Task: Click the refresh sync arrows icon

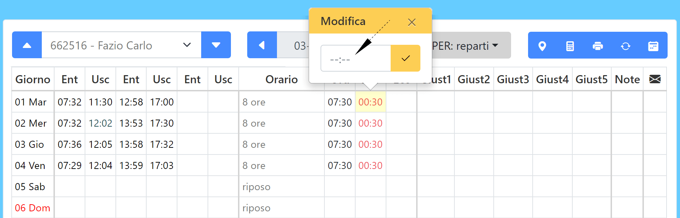Action: pos(625,46)
